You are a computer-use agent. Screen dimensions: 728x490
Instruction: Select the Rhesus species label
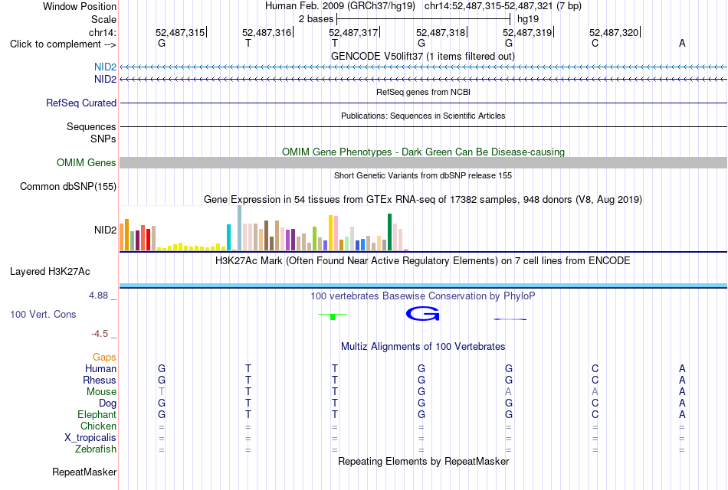point(100,380)
